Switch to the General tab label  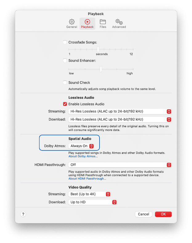tap(71, 27)
